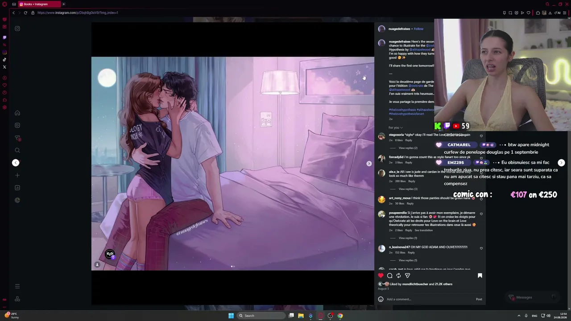Open the comment bubble icon under the post
This screenshot has width=571, height=321.
click(389, 276)
